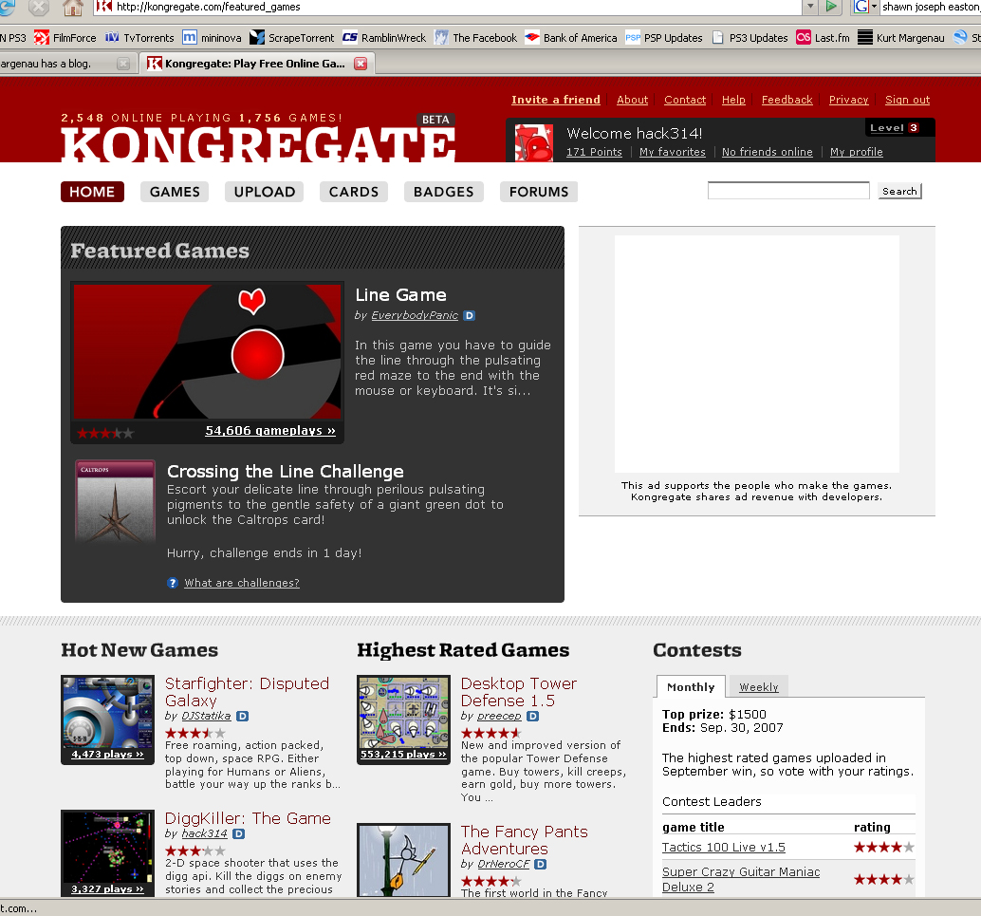Close the Kongregate browser tab
The height and width of the screenshot is (916, 981).
point(361,64)
